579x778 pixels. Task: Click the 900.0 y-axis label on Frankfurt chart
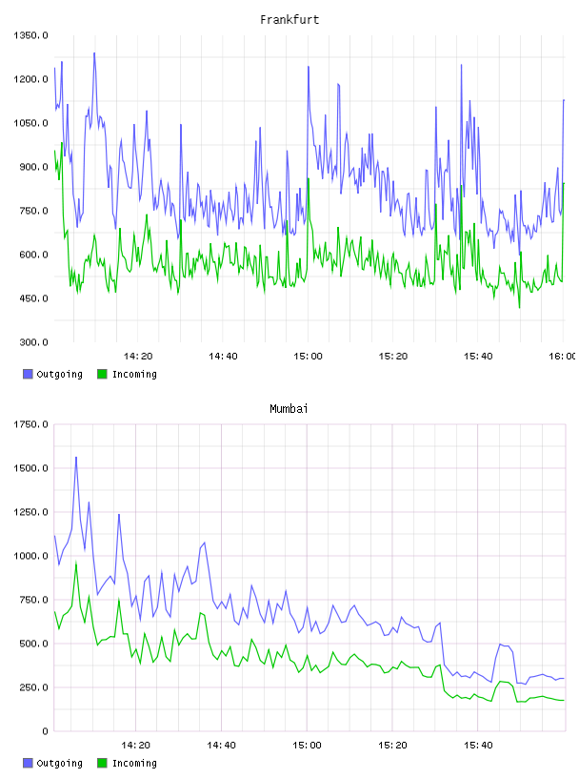[x=33, y=167]
